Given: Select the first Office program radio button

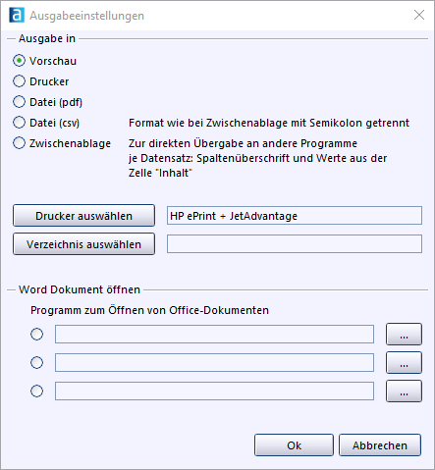Looking at the screenshot, I should click(36, 335).
